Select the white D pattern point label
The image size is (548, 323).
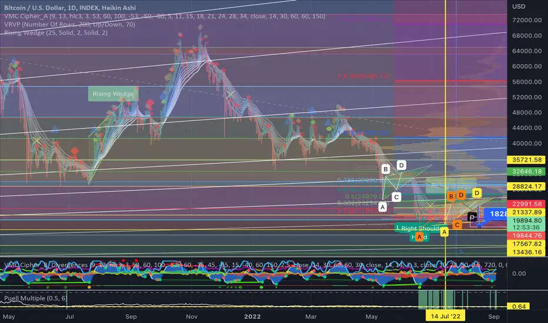click(x=401, y=165)
